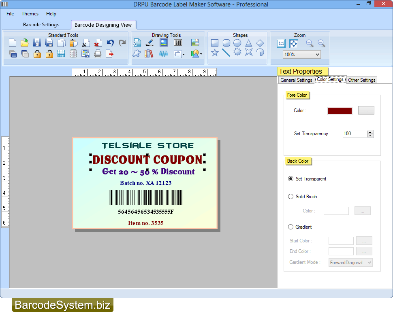Zoom out with magnifier minus icon
The height and width of the screenshot is (312, 393).
coord(321,43)
